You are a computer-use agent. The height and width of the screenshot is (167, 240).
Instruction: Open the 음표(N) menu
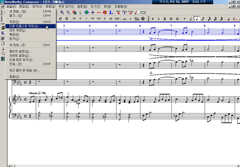tap(82, 7)
